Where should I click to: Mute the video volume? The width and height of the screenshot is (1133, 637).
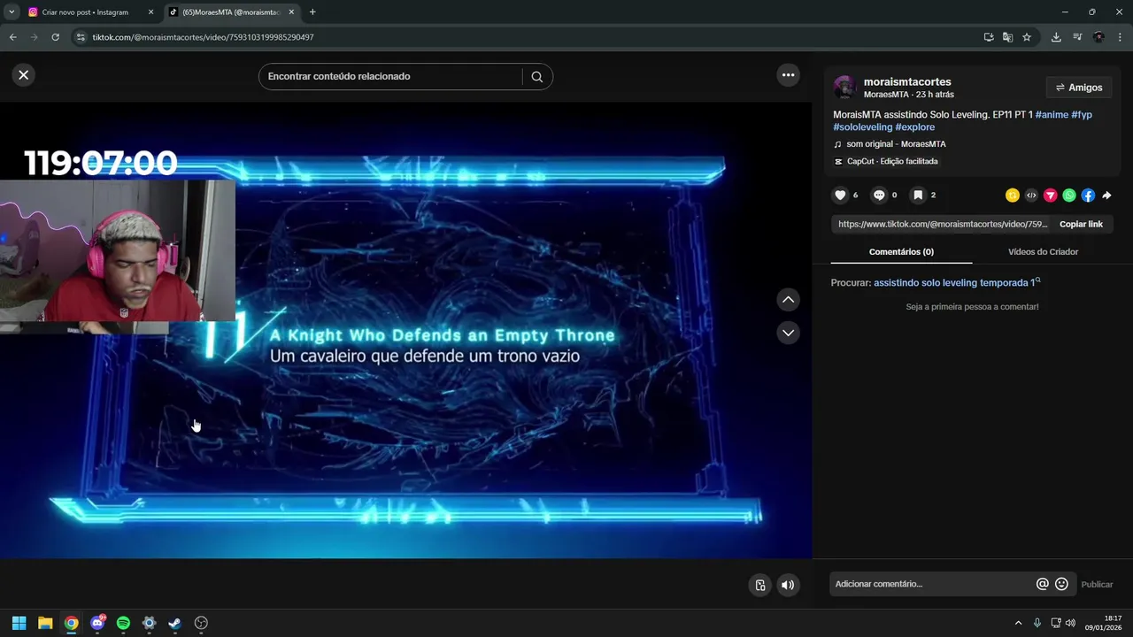point(788,585)
